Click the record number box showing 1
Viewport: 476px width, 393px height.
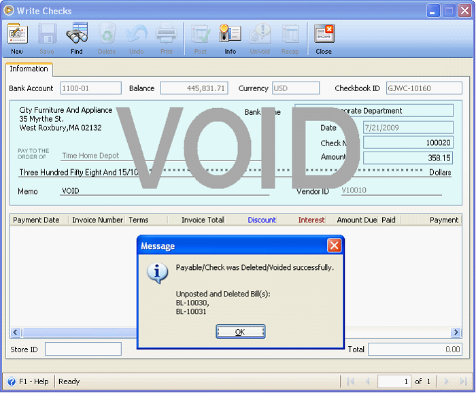pyautogui.click(x=394, y=381)
